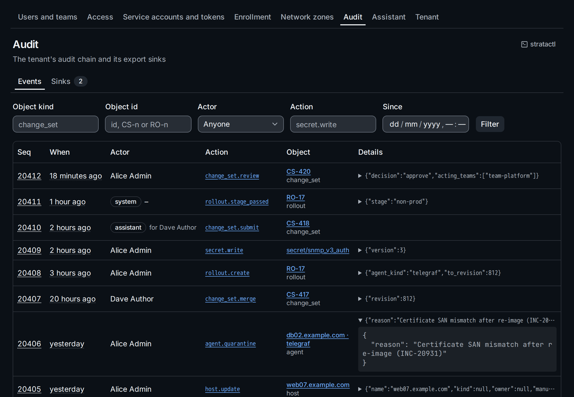Click the assistant actor badge
The width and height of the screenshot is (574, 397).
tap(128, 228)
